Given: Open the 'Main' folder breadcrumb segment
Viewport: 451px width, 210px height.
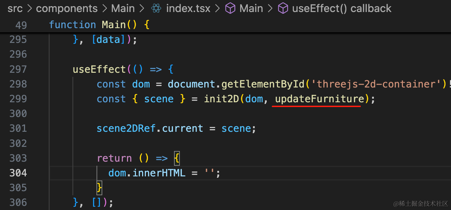Looking at the screenshot, I should (123, 9).
